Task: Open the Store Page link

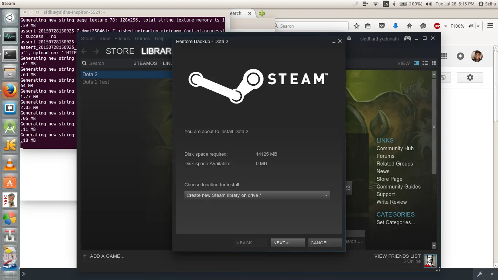Action: 389,179
